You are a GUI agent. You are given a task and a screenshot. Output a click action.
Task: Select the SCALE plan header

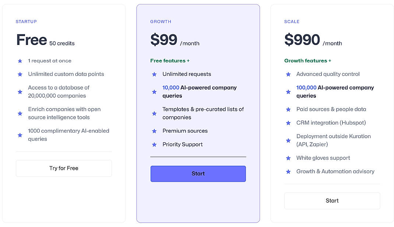pyautogui.click(x=292, y=21)
